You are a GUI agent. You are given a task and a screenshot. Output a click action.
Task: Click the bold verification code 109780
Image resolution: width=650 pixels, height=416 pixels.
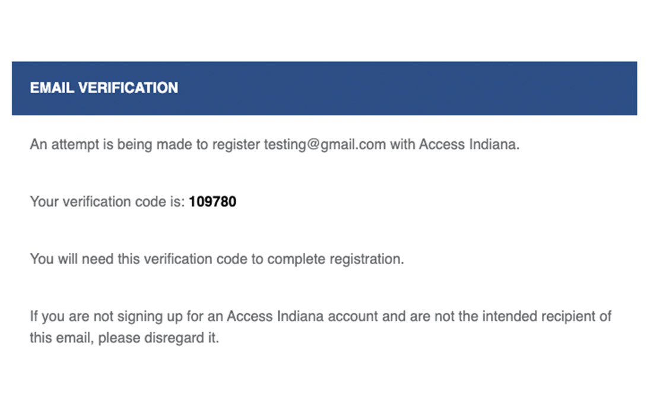point(213,202)
